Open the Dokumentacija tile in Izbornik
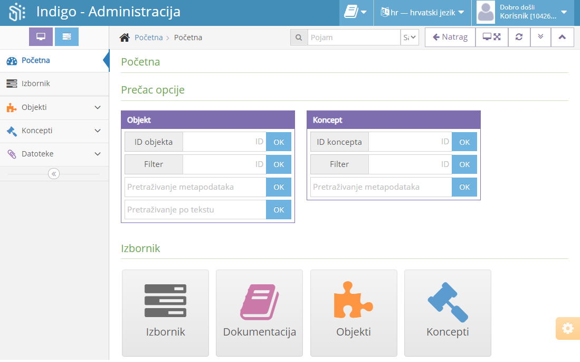 tap(259, 313)
